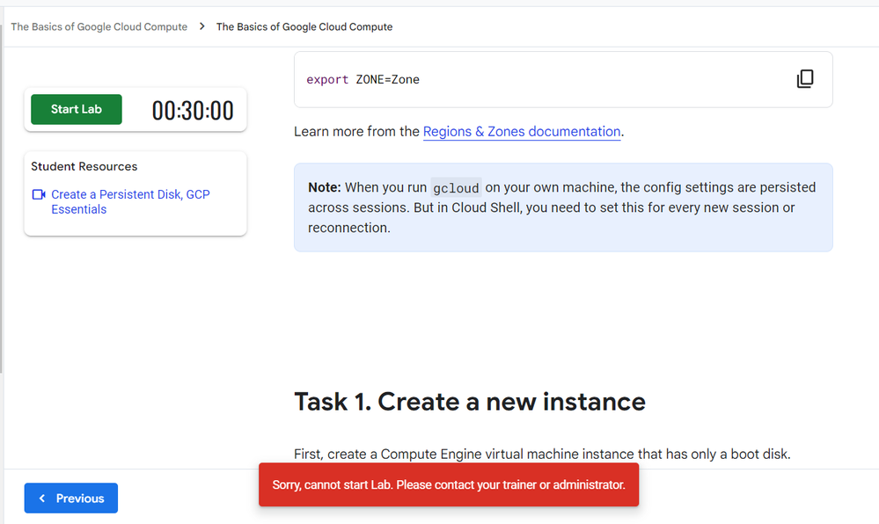Click the Student Resources heading
The height and width of the screenshot is (524, 879).
coord(84,166)
